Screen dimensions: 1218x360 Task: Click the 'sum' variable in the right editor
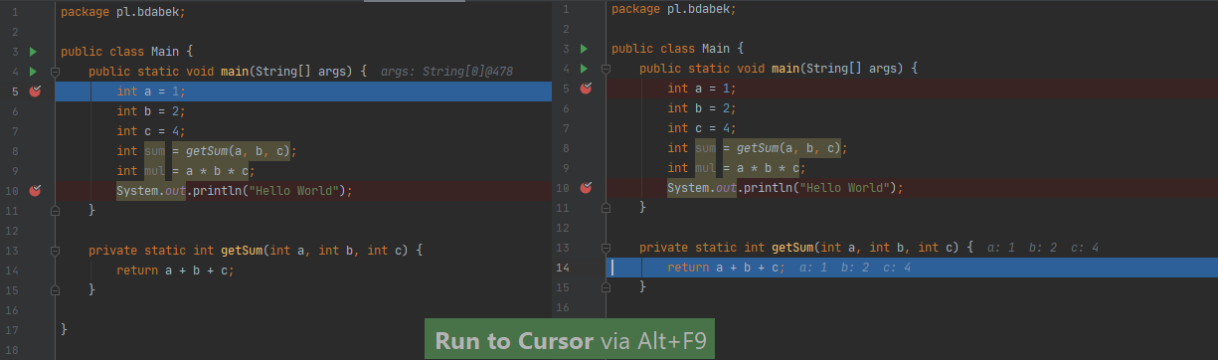click(705, 147)
